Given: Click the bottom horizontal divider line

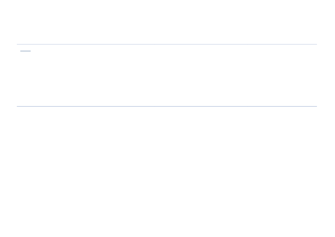Looking at the screenshot, I should coord(167,106).
